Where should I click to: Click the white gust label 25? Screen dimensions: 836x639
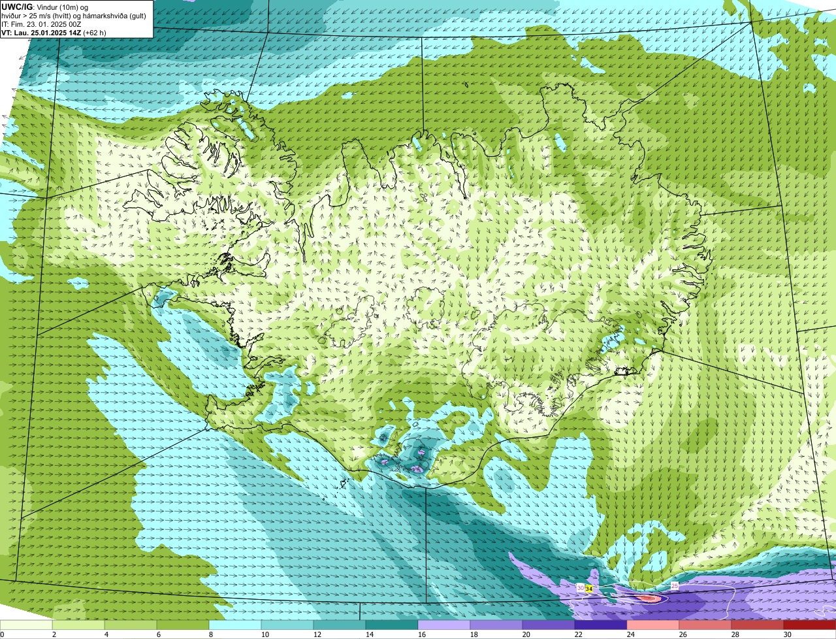[675, 586]
